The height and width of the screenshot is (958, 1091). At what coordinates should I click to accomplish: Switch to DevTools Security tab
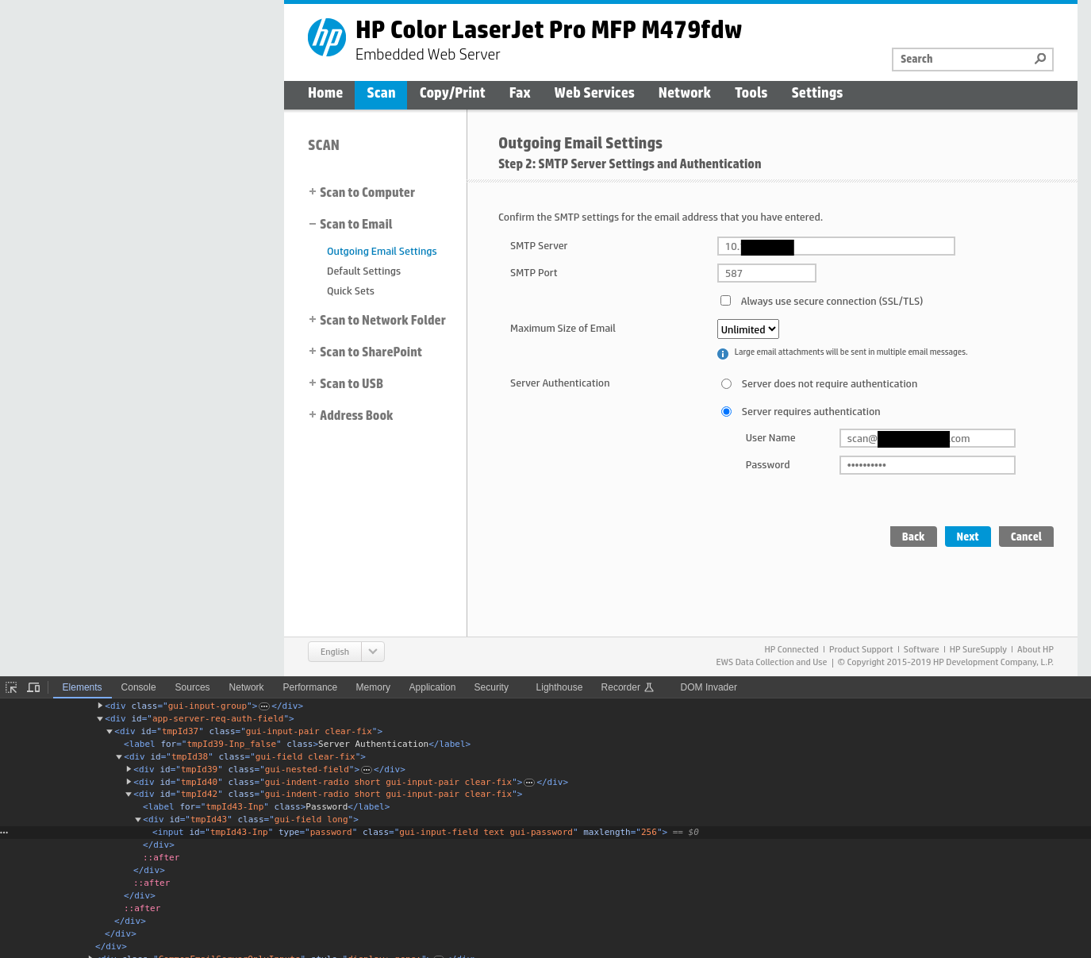coord(491,687)
